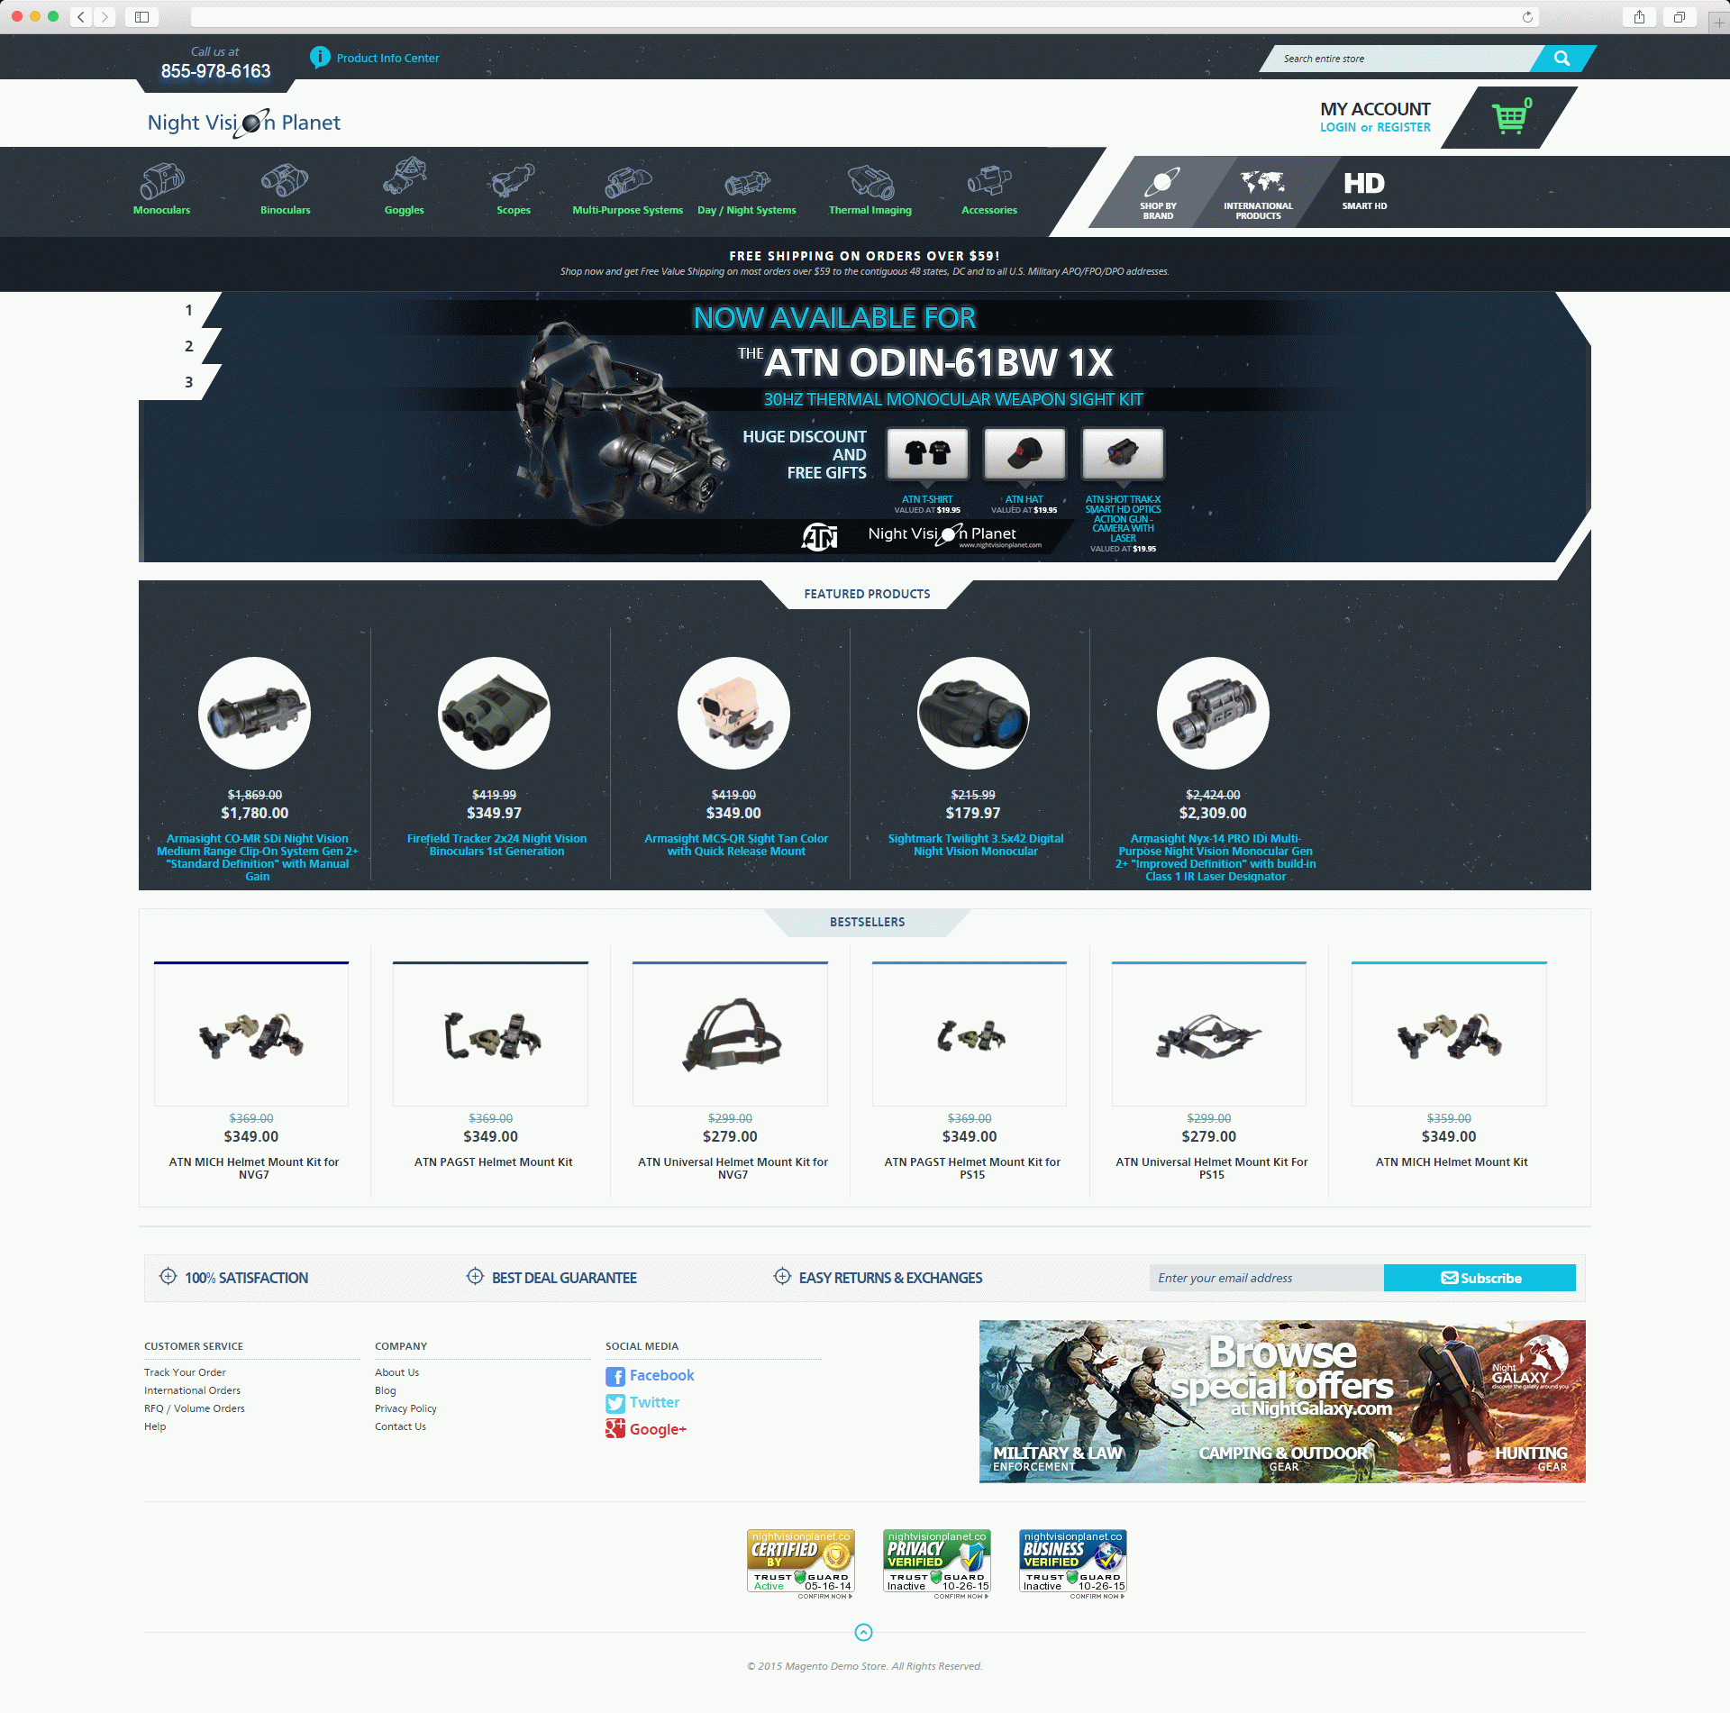Click the Trust Guard Certified badge

[x=800, y=1565]
